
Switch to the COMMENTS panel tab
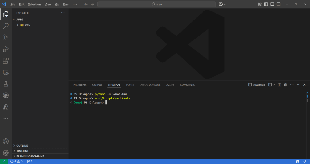tap(187, 85)
